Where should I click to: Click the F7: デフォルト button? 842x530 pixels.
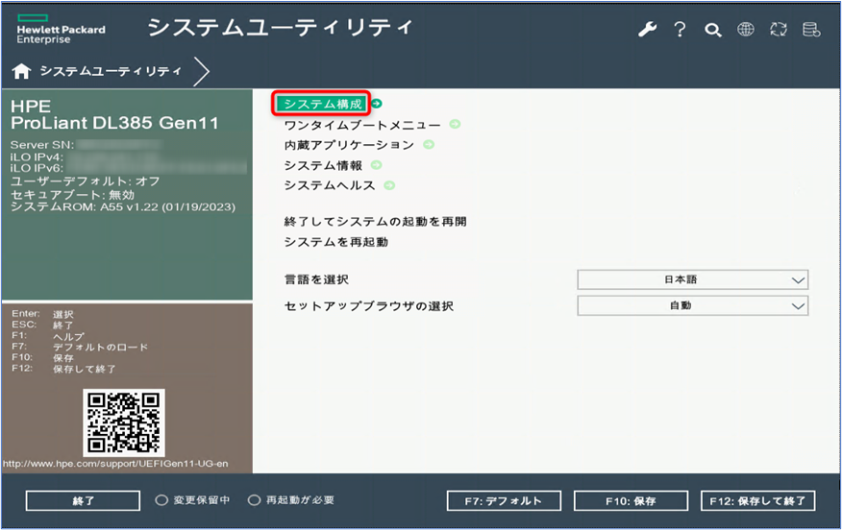point(504,501)
